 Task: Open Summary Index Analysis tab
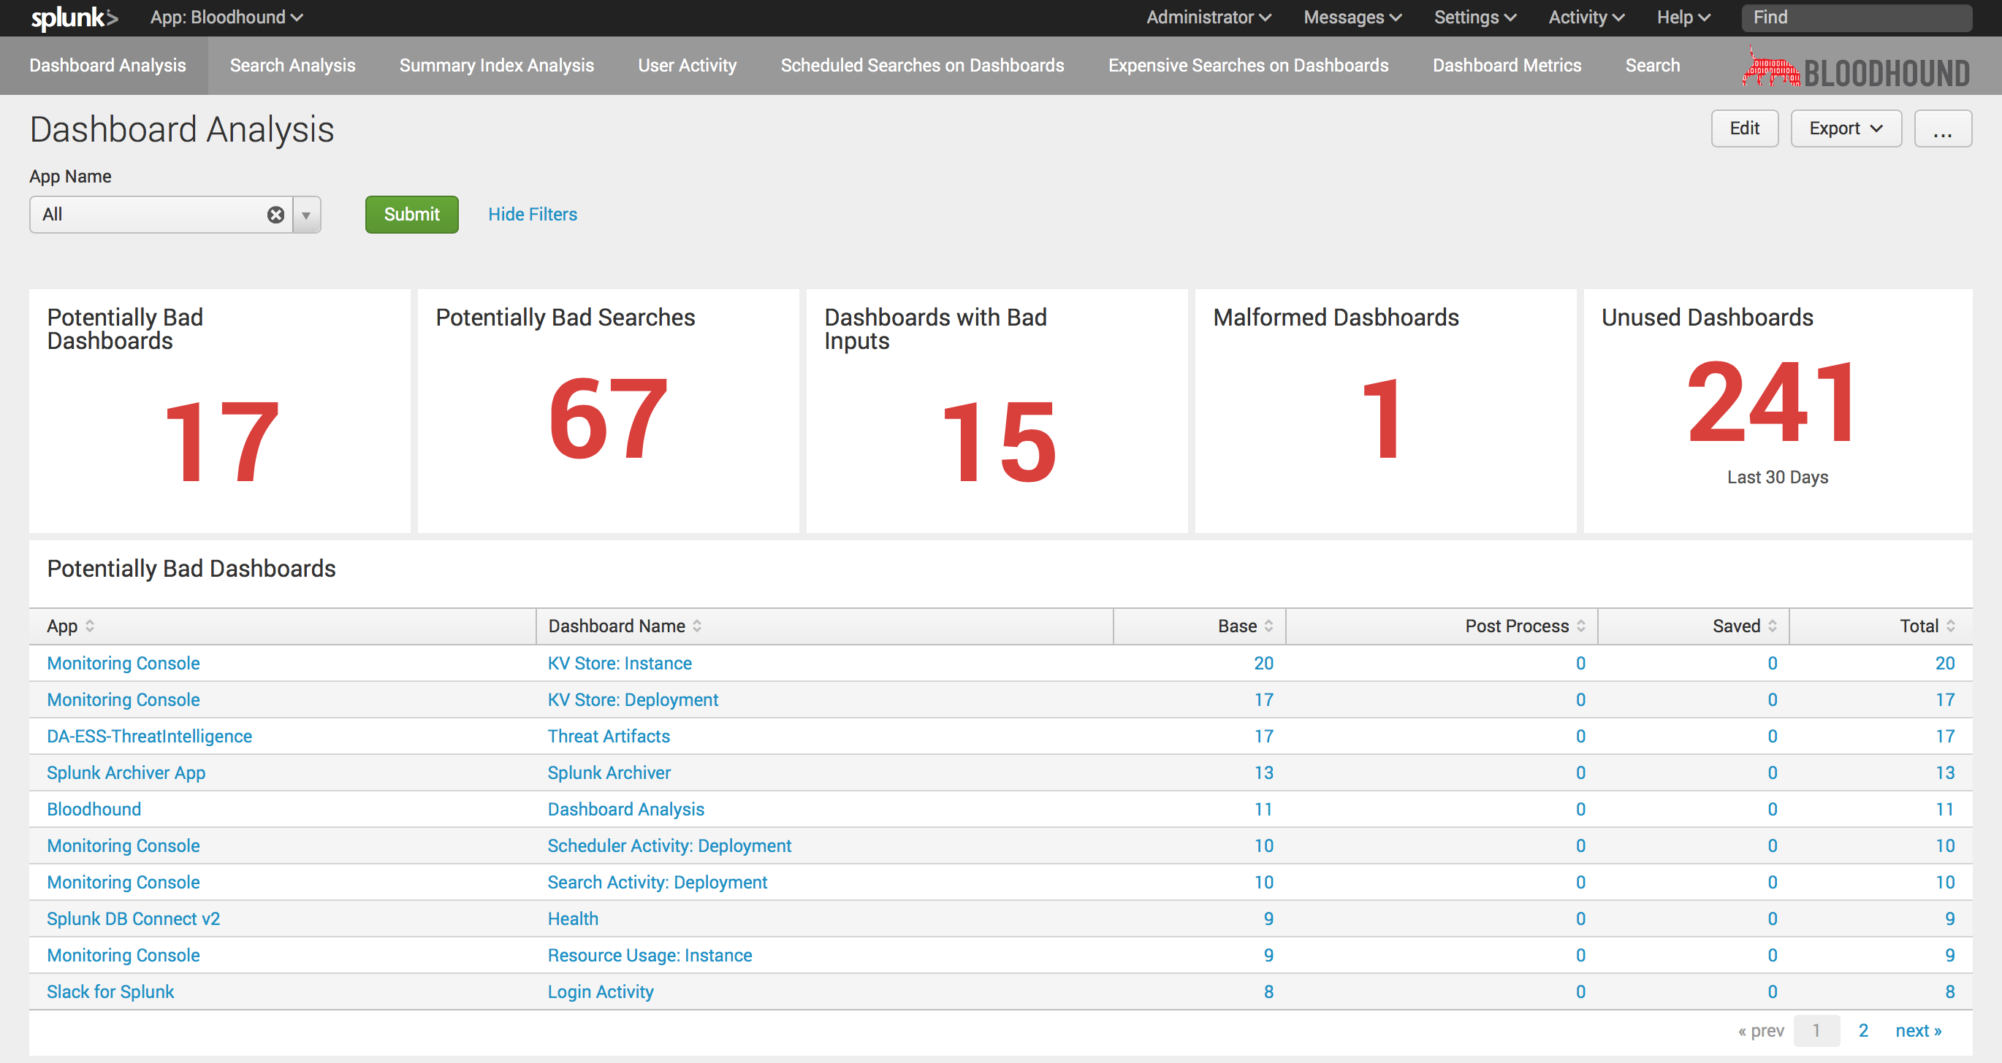click(x=497, y=66)
